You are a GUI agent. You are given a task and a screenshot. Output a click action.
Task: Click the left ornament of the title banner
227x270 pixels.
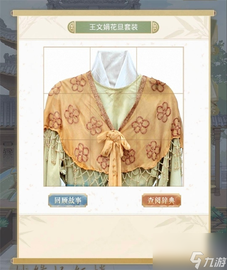(71, 27)
